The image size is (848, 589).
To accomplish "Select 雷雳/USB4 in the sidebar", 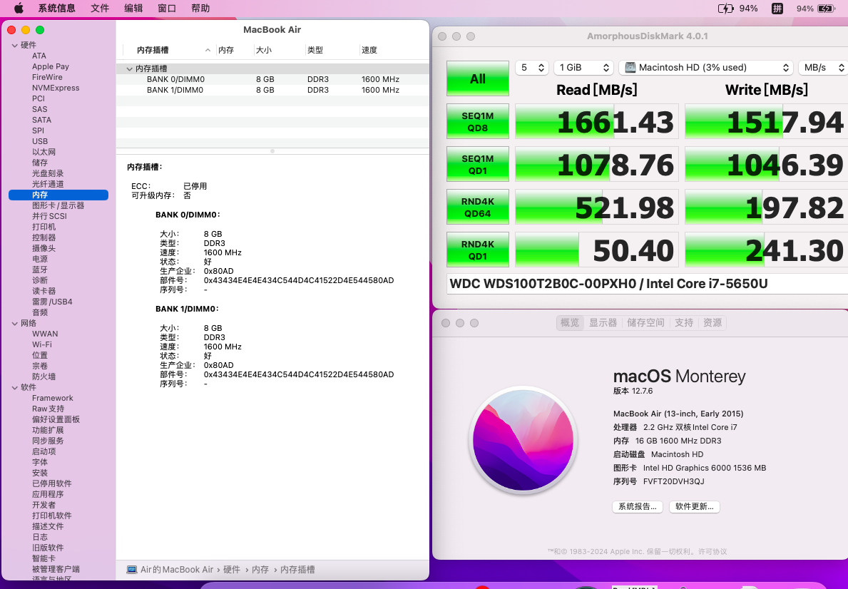I will 52,302.
